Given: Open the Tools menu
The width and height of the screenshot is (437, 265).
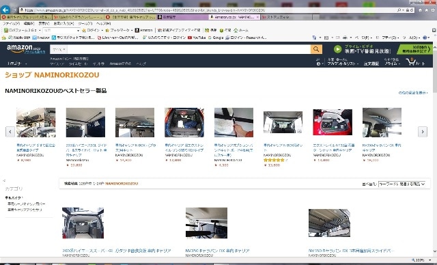Looking at the screenshot, I should click(85, 23).
